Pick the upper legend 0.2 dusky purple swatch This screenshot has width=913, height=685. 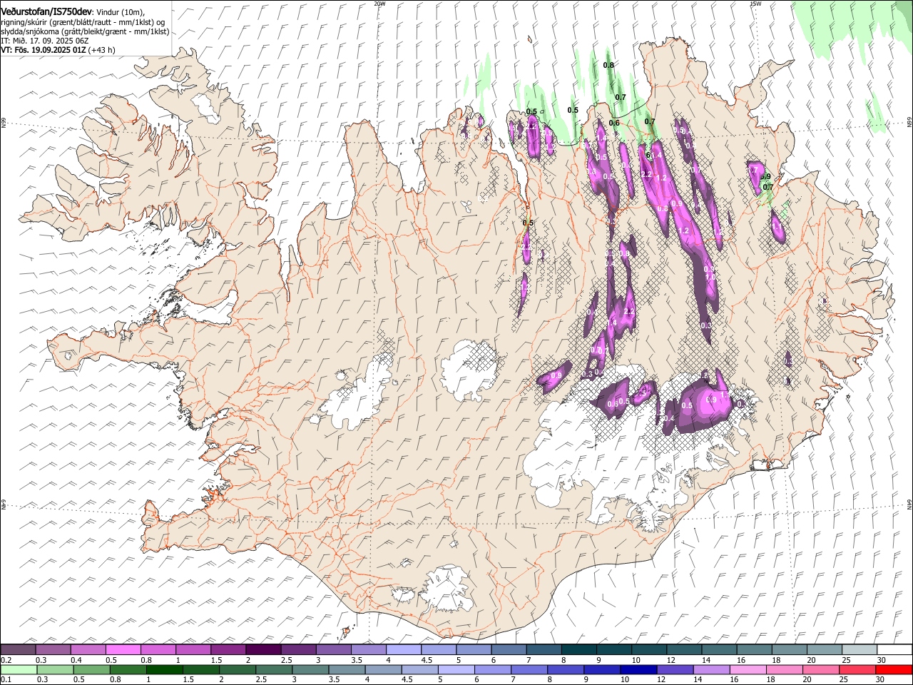(18, 650)
